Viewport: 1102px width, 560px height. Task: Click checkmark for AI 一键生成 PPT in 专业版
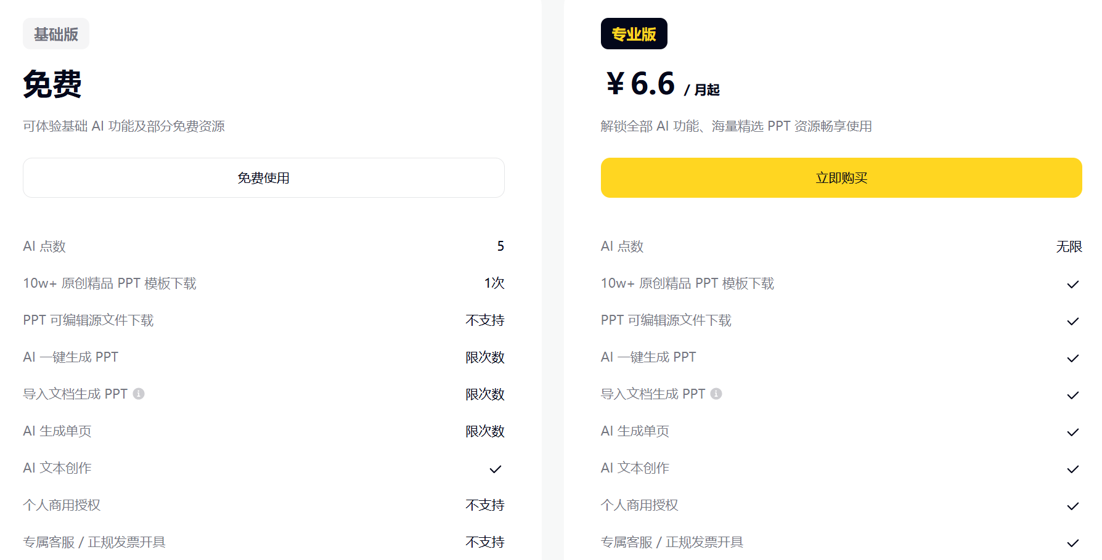pyautogui.click(x=1073, y=358)
